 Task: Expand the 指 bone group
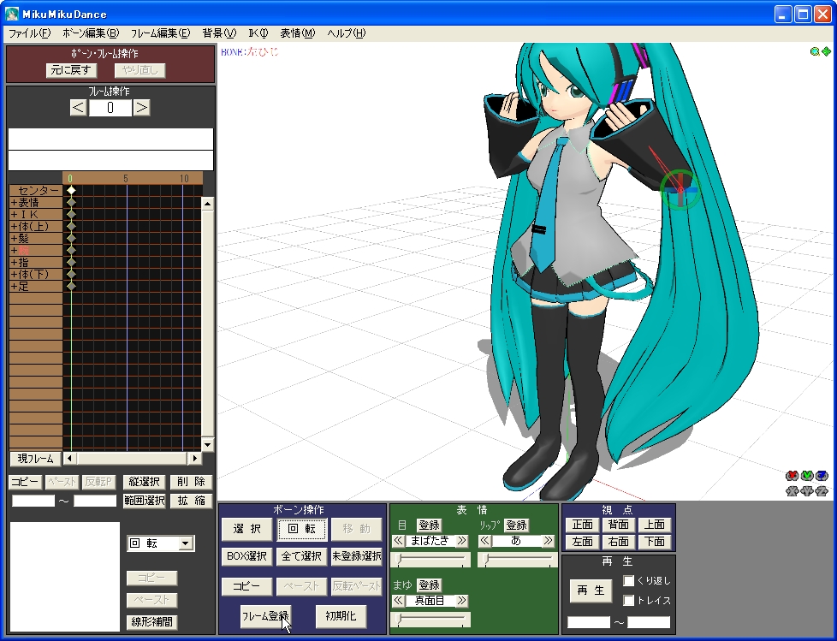[x=14, y=263]
